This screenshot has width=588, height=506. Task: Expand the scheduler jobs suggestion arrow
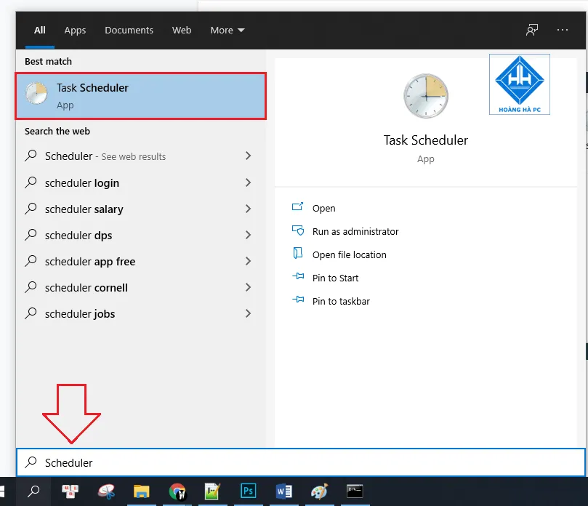click(x=248, y=313)
